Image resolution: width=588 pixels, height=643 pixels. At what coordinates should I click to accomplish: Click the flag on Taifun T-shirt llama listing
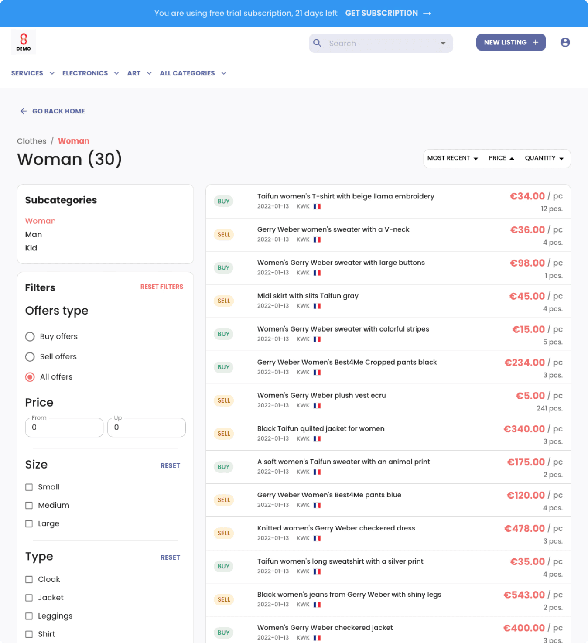point(317,207)
